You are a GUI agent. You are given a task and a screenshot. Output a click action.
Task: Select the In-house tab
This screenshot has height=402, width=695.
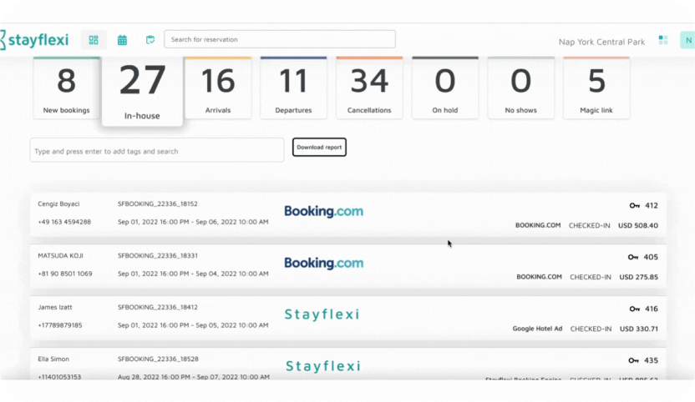click(x=142, y=91)
